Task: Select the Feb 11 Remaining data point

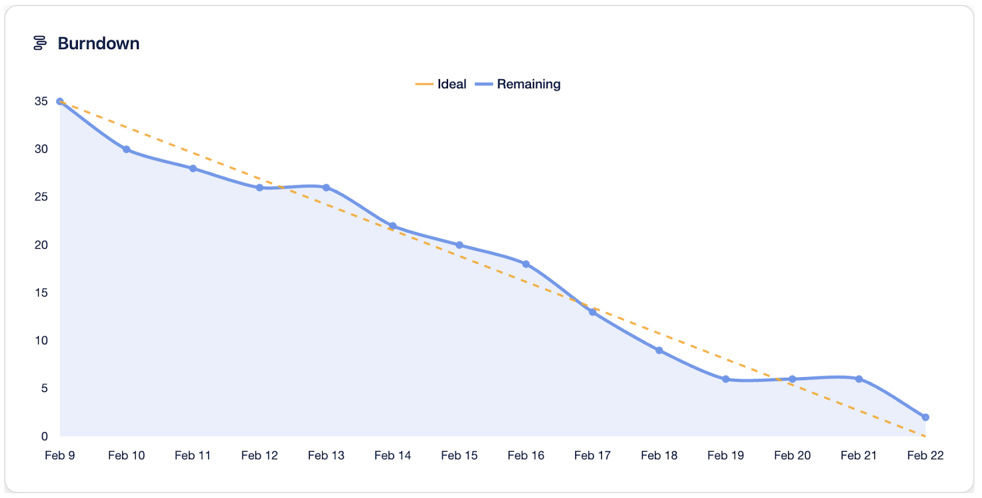Action: click(x=193, y=168)
